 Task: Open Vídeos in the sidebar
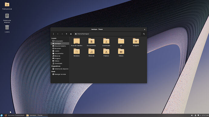[x=60, y=61]
